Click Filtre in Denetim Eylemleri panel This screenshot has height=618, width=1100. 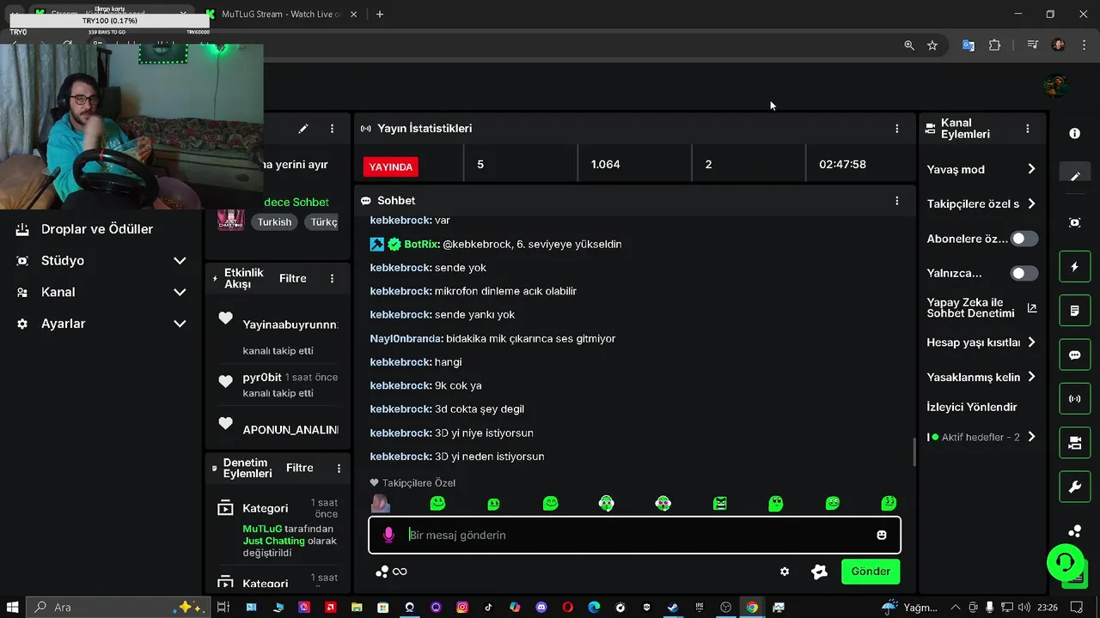click(x=300, y=468)
